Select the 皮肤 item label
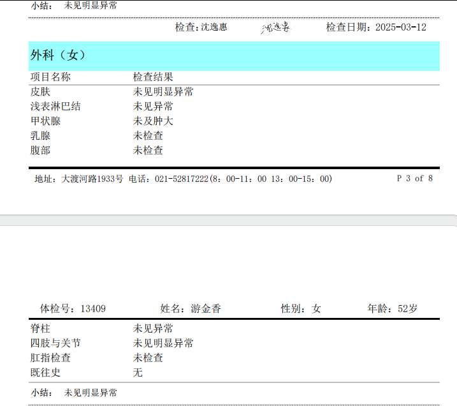Viewport: 457px width, 406px height. click(x=40, y=92)
